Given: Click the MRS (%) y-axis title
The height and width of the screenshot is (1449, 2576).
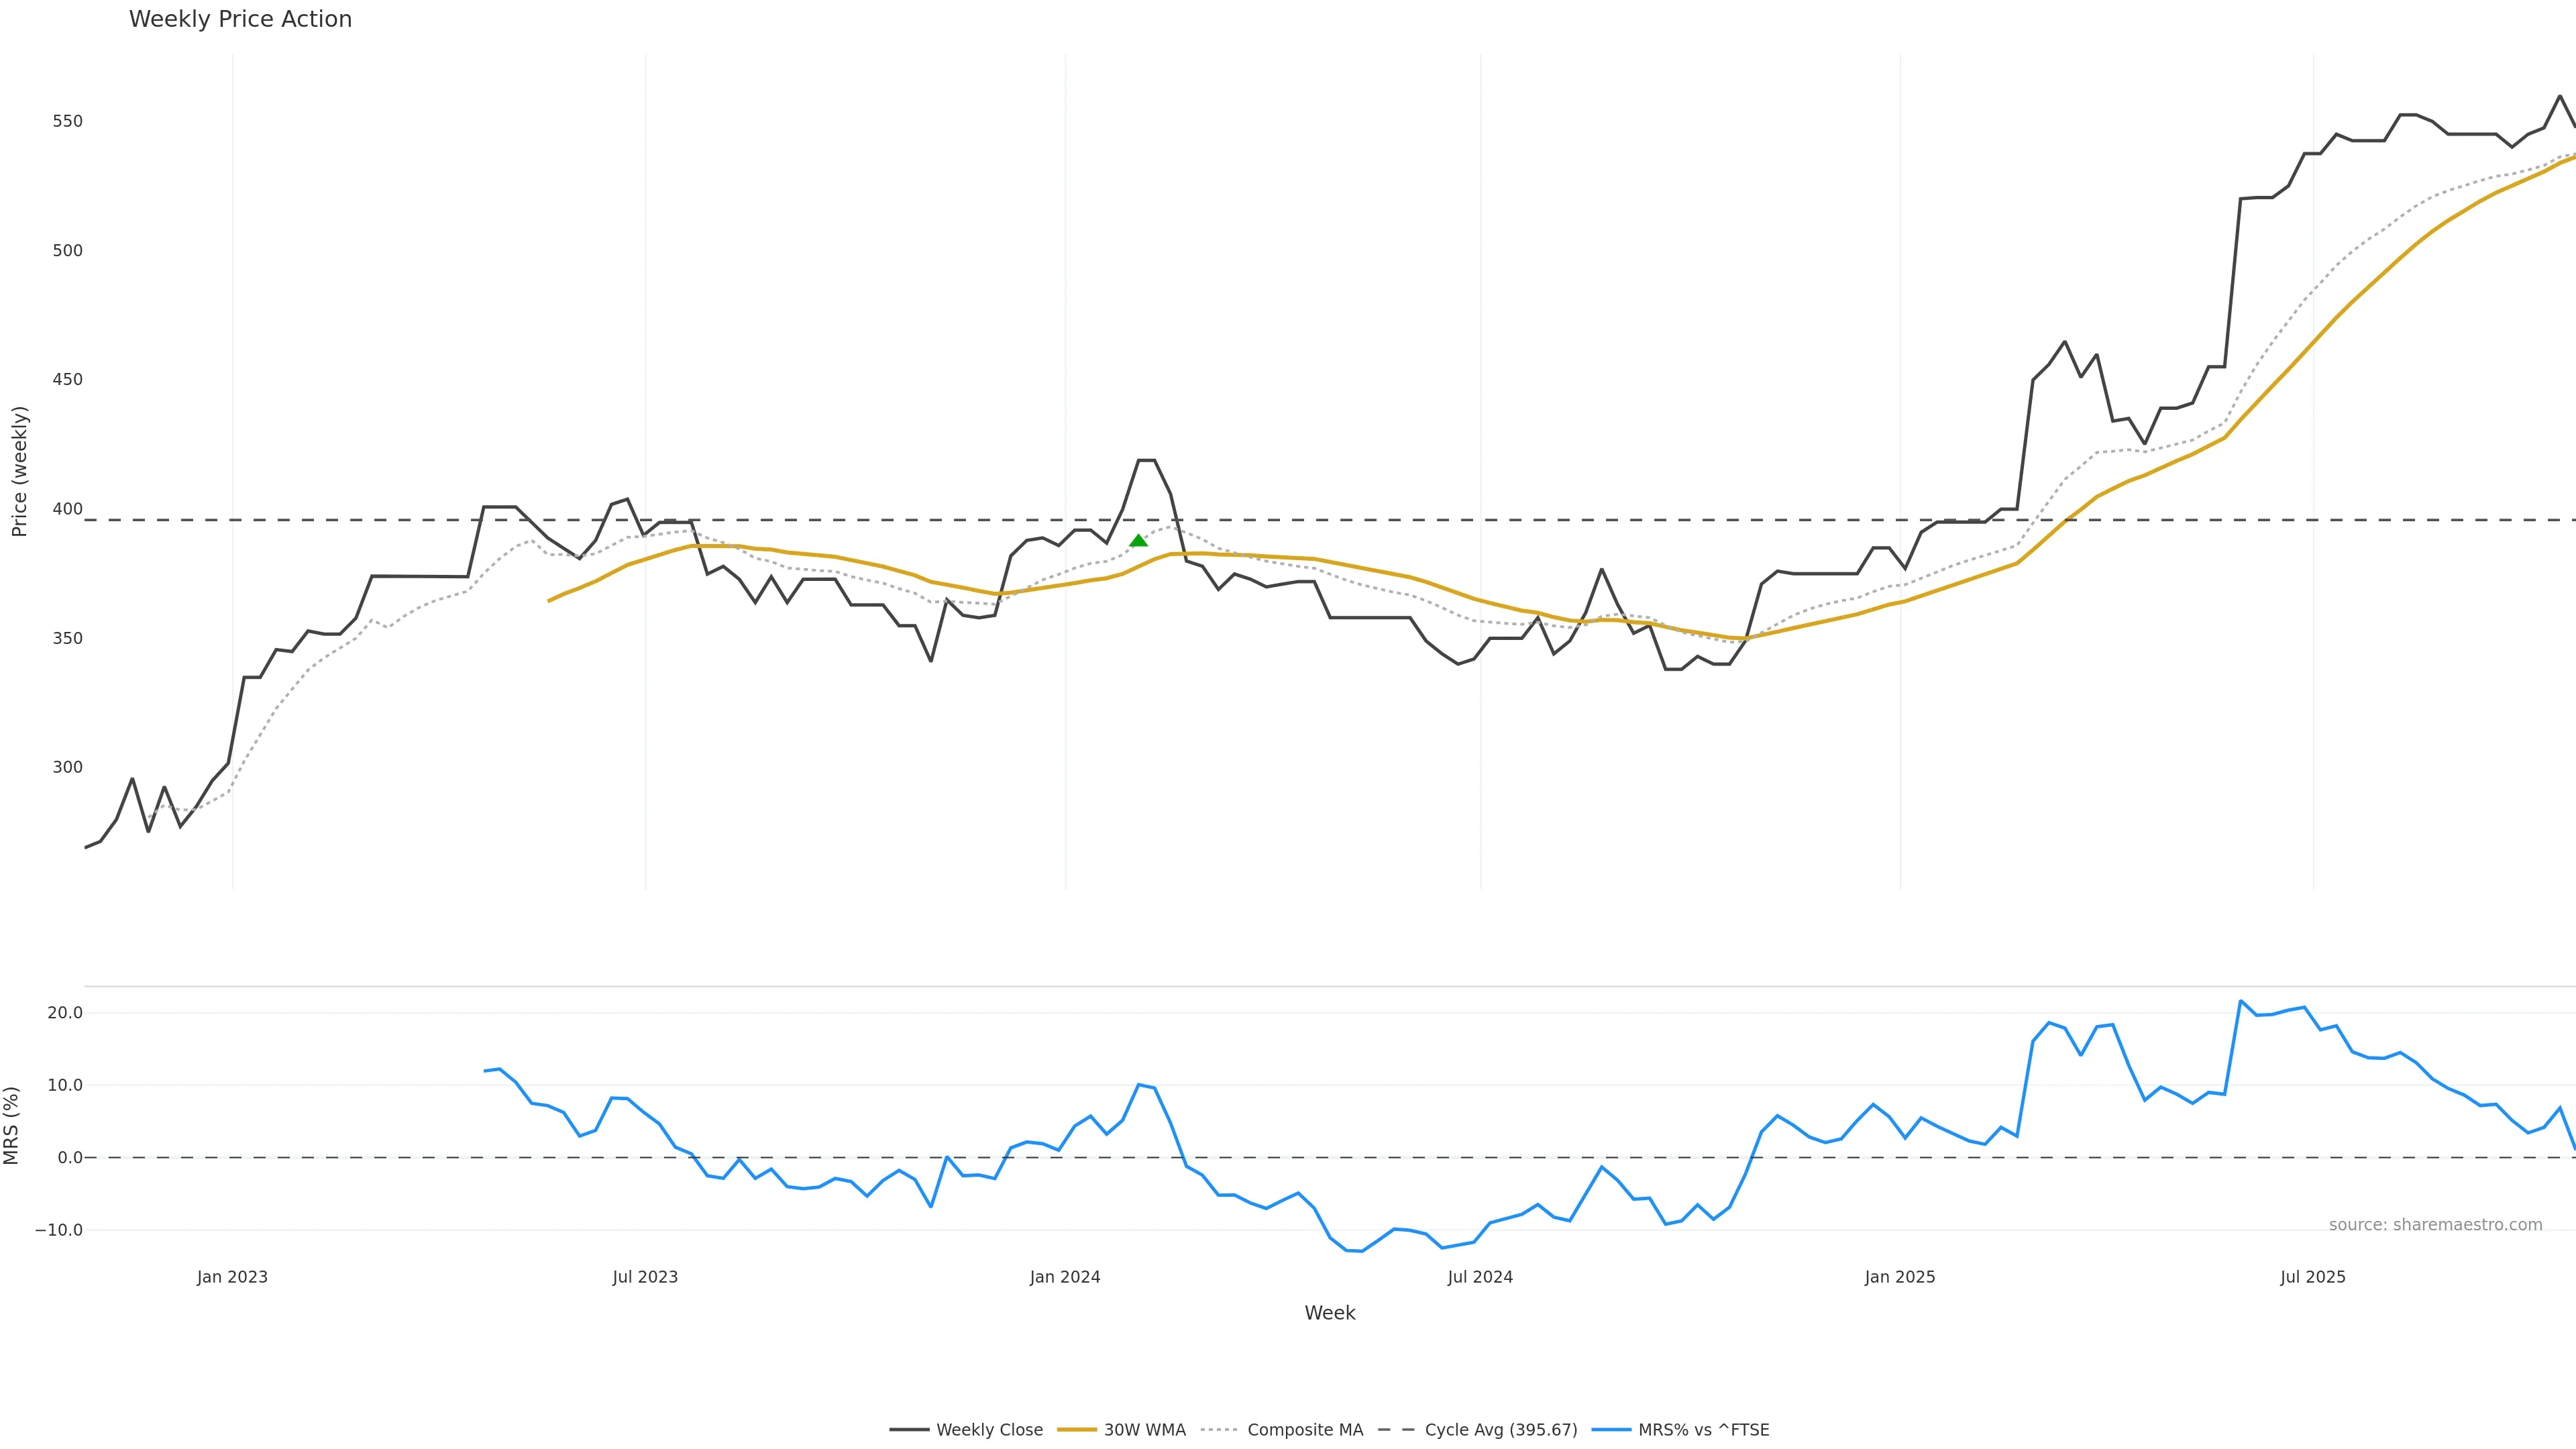Looking at the screenshot, I should [12, 1125].
